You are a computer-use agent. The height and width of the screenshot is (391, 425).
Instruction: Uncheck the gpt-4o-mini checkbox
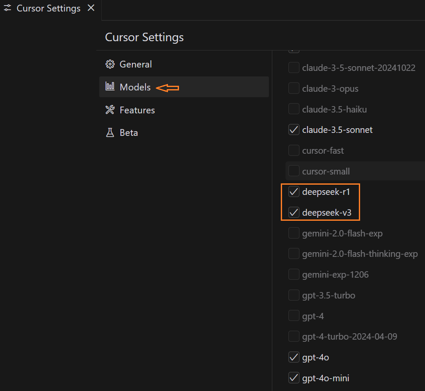(294, 378)
